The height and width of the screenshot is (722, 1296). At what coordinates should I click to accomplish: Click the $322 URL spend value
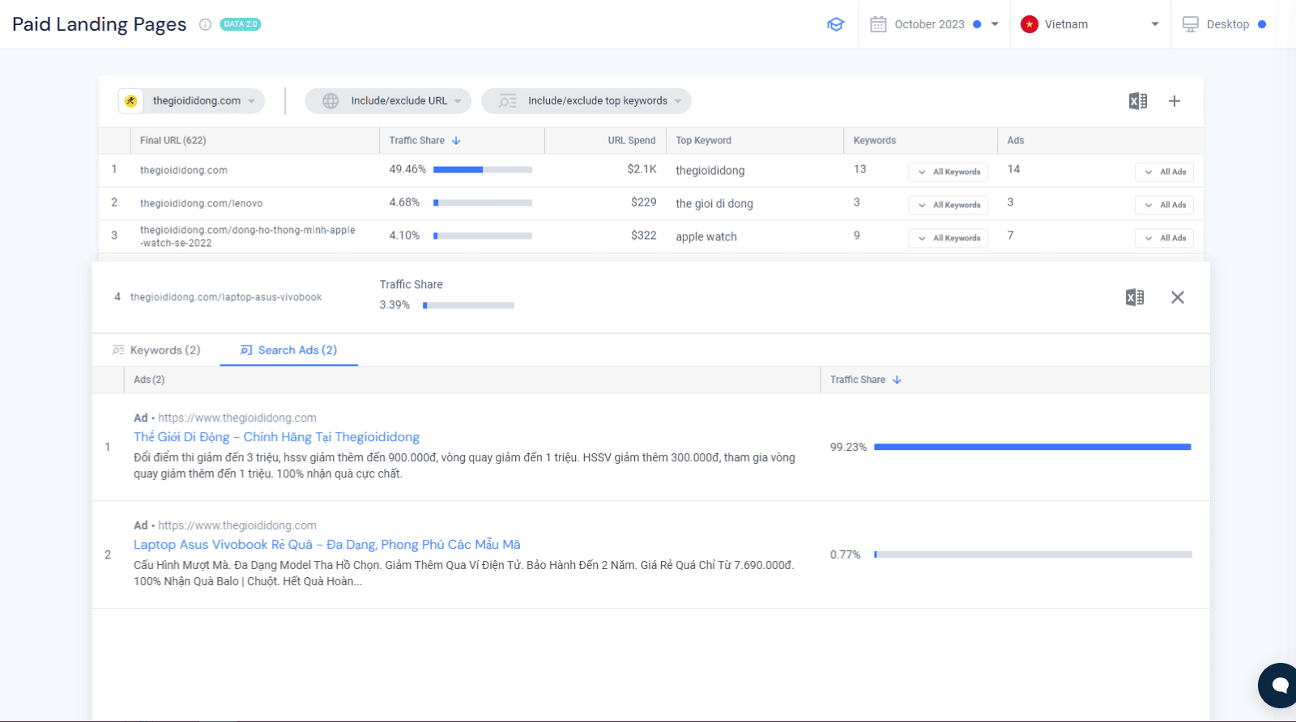click(x=644, y=236)
